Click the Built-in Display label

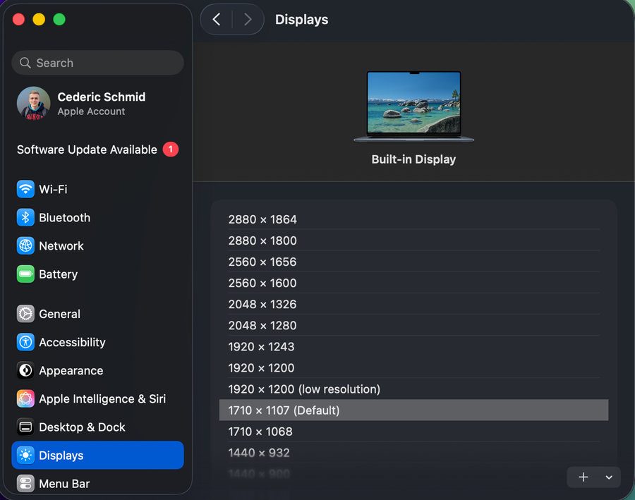coord(413,159)
